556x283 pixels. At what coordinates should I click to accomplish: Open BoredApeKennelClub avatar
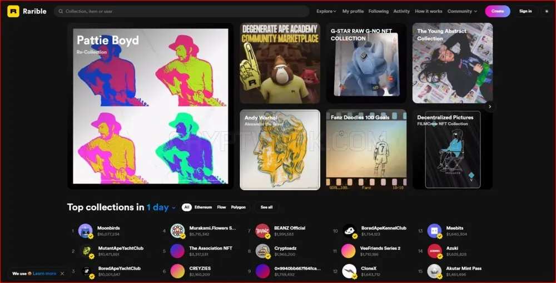click(x=349, y=231)
